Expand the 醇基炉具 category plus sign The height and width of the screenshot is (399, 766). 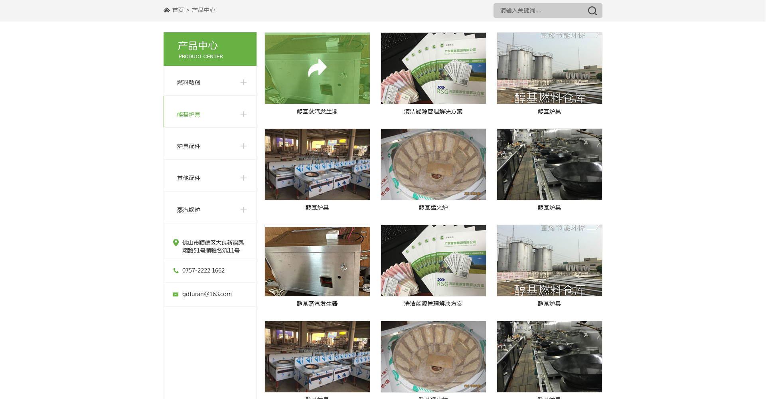(x=243, y=114)
